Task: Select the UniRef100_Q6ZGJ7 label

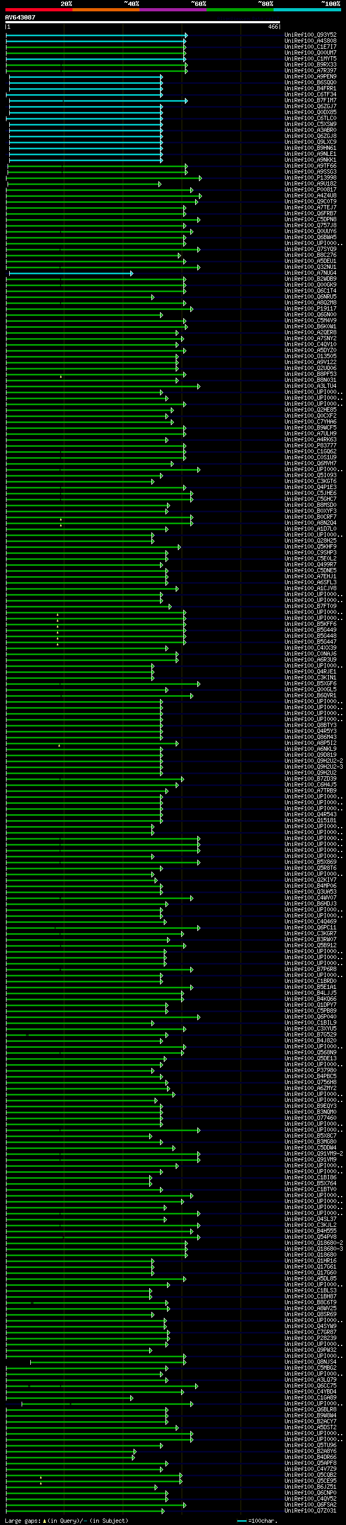Action: [310, 106]
